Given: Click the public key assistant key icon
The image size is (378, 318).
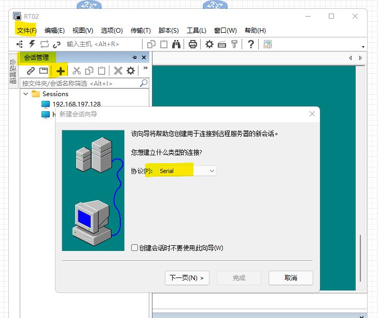Looking at the screenshot, I should (x=234, y=44).
